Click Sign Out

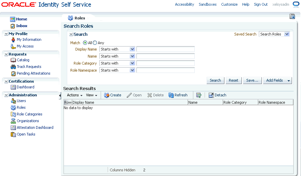pyautogui.click(x=261, y=4)
